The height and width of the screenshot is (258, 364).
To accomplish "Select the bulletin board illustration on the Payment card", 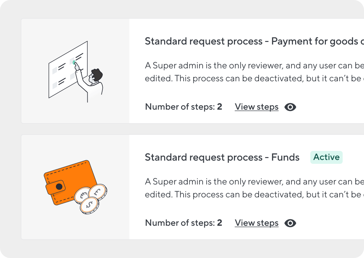I will [x=68, y=69].
